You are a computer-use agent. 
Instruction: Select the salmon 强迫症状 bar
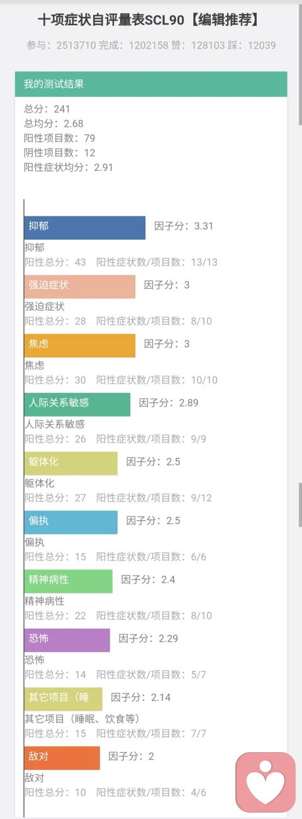point(80,286)
